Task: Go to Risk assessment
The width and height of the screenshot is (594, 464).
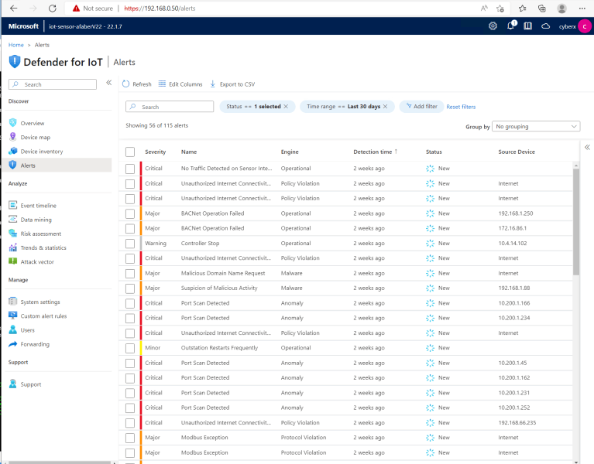Action: pos(40,234)
